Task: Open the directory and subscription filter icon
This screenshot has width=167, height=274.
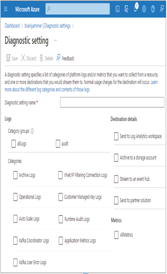Action: pyautogui.click(x=126, y=9)
